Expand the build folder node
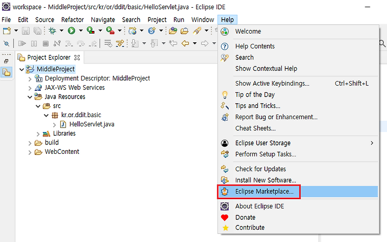The width and height of the screenshot is (387, 242). coord(30,143)
